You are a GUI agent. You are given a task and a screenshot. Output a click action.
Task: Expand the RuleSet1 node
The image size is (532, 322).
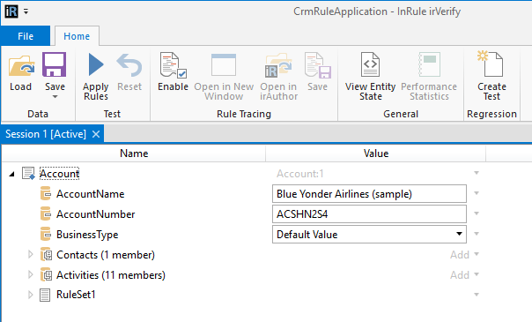[x=30, y=295]
